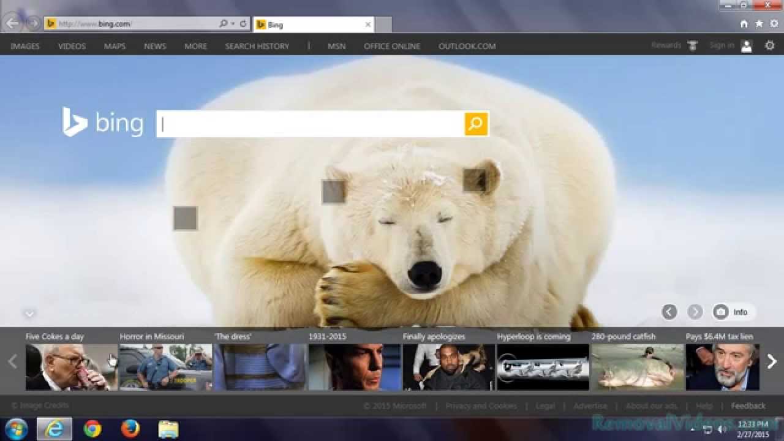Image resolution: width=784 pixels, height=441 pixels.
Task: Collapse the news carousel with down chevron
Action: point(29,314)
